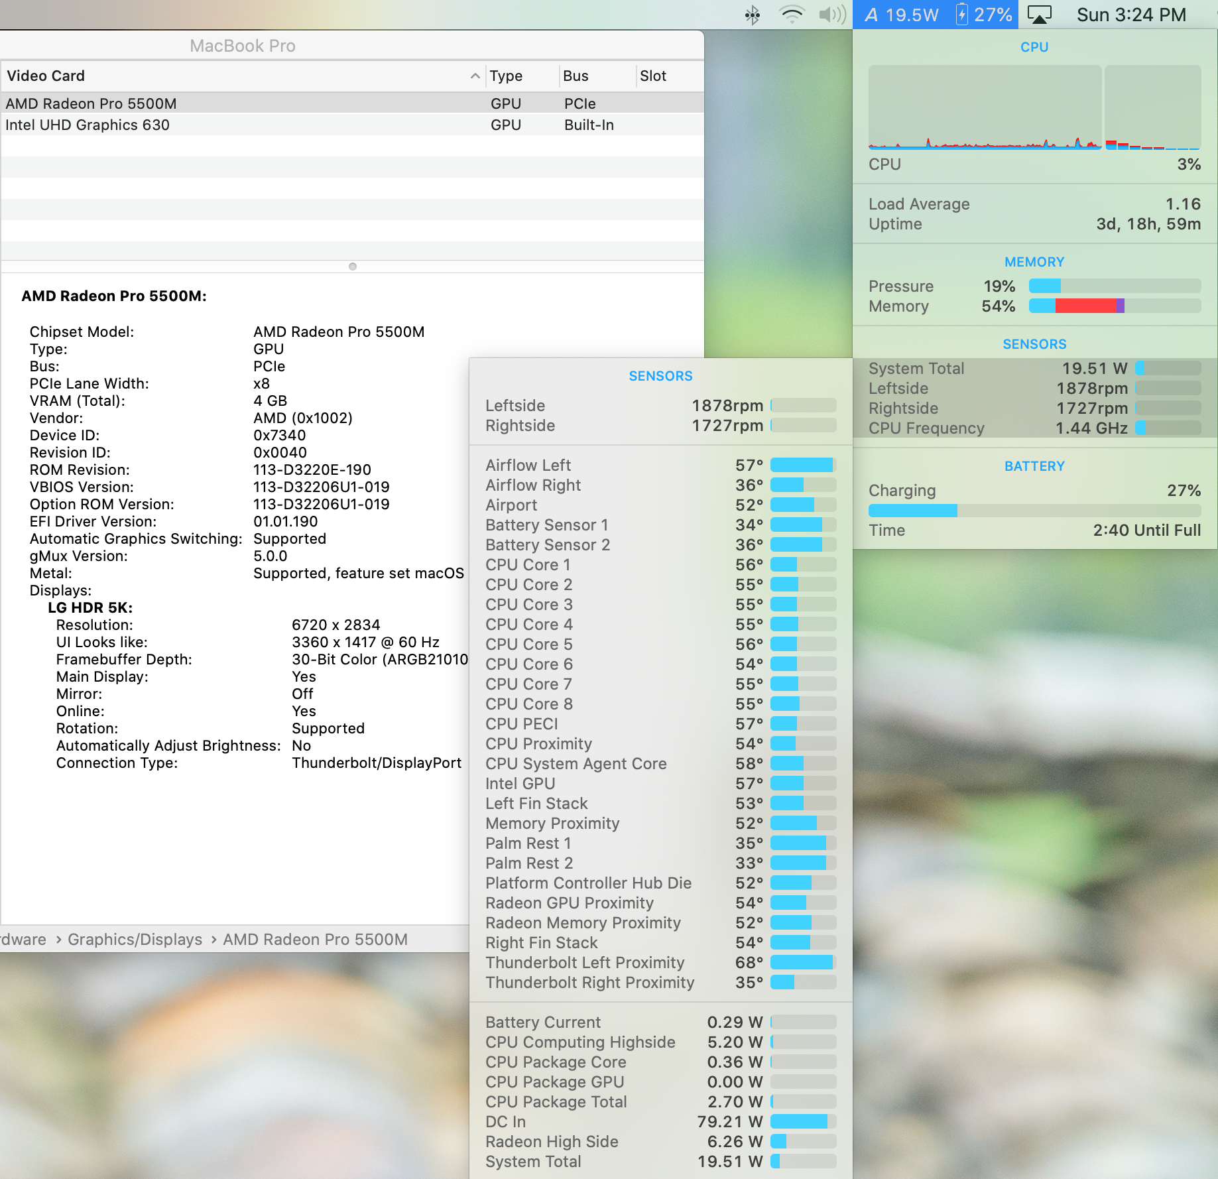The height and width of the screenshot is (1179, 1218).
Task: Click the per-core CPU graph beside history
Action: [1152, 107]
